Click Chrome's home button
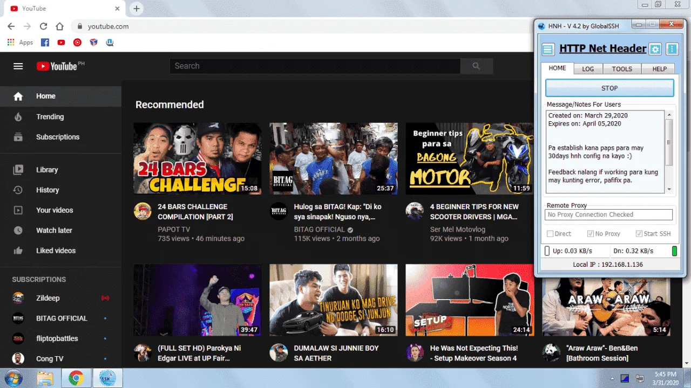691x388 pixels. pyautogui.click(x=60, y=26)
